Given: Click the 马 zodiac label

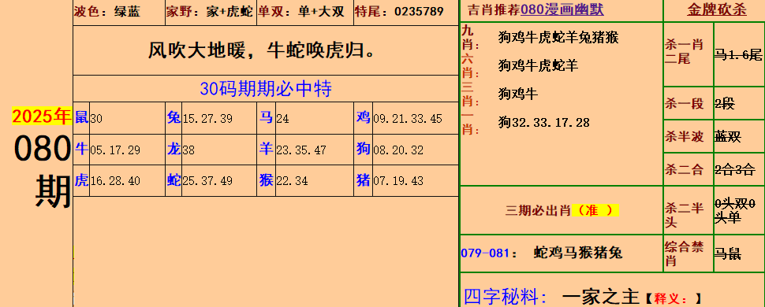Looking at the screenshot, I should click(x=266, y=117).
